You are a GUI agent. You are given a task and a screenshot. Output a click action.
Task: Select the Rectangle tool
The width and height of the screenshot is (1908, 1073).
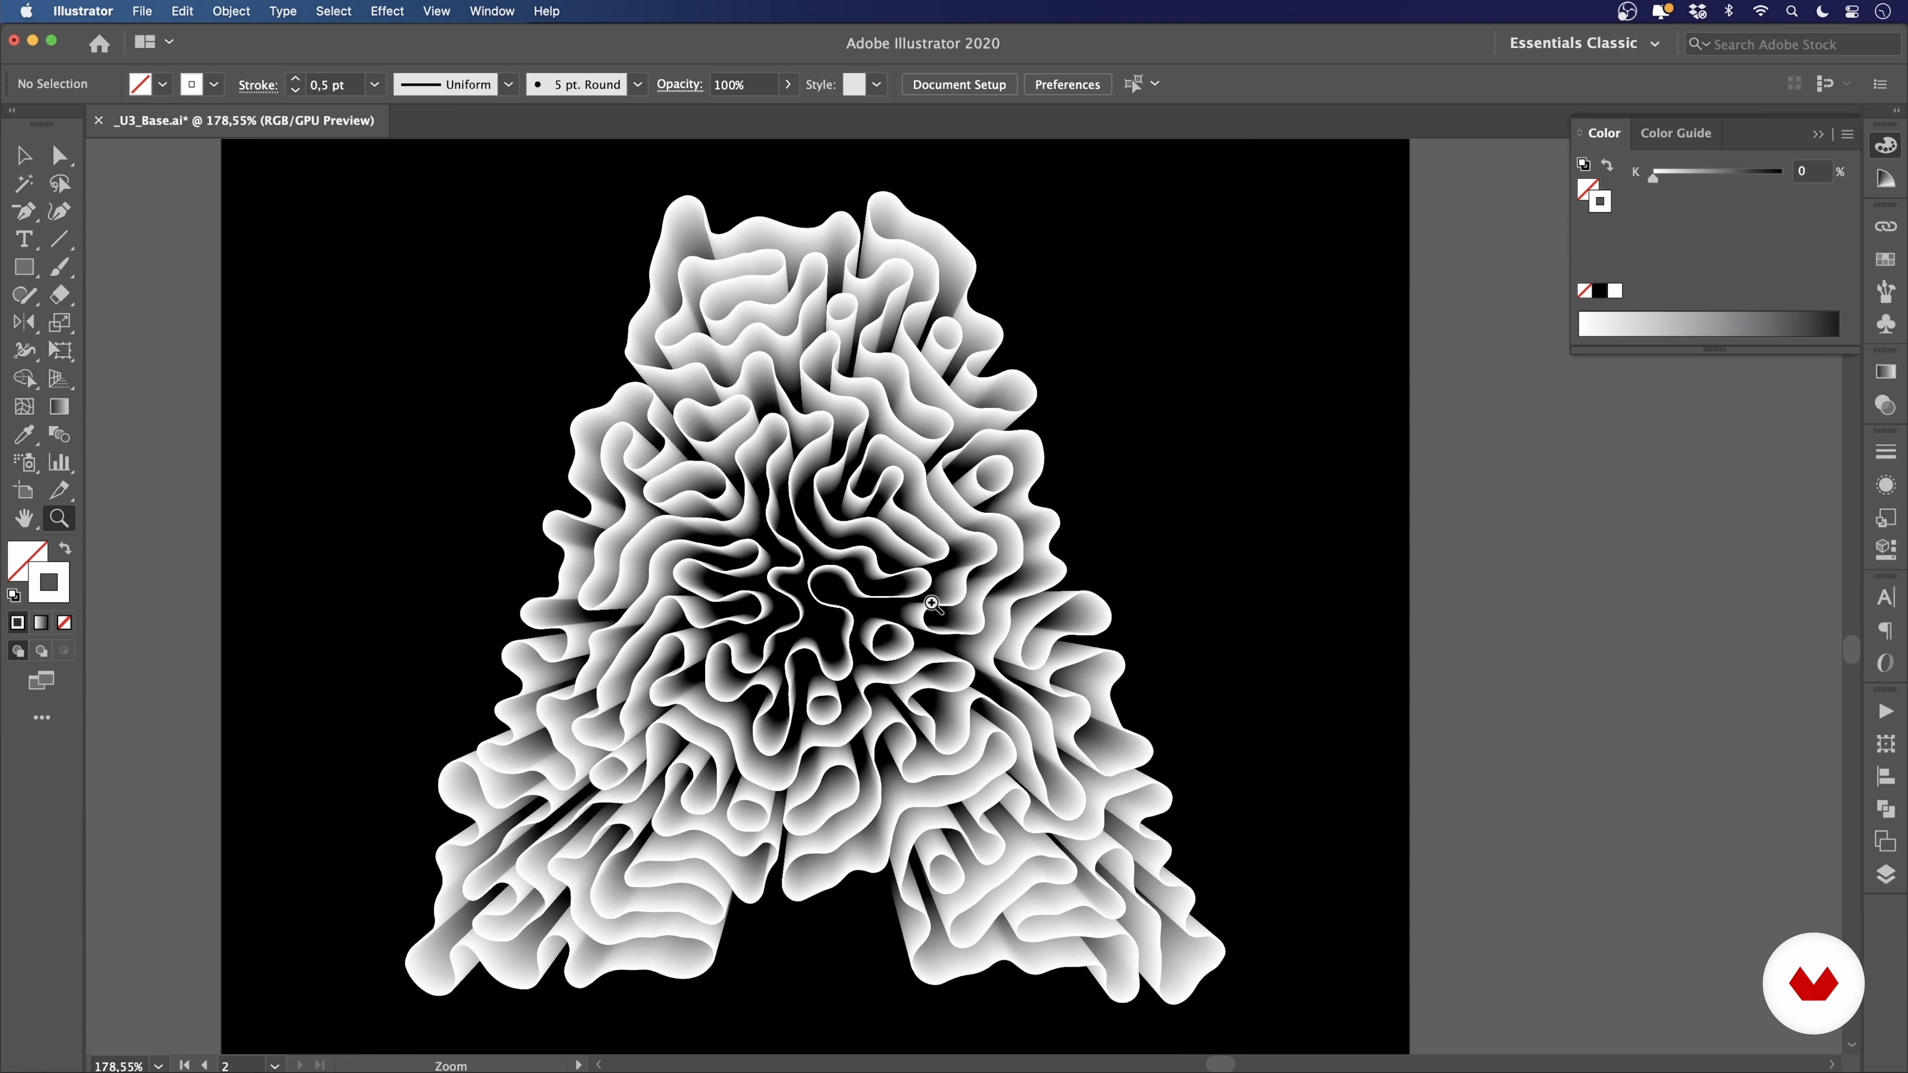(x=23, y=267)
